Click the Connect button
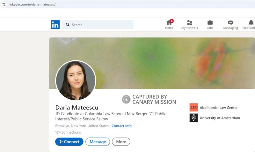This screenshot has width=255, height=152. [x=69, y=142]
